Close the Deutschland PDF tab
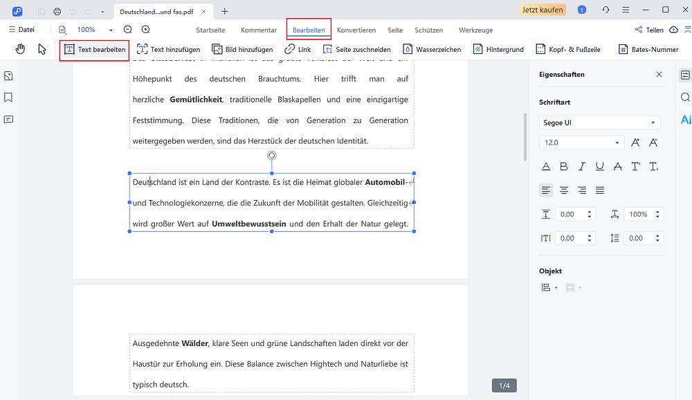Viewport: 692px width, 400px height. [203, 12]
